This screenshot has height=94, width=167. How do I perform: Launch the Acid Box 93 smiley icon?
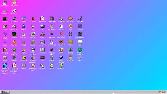coord(23,58)
